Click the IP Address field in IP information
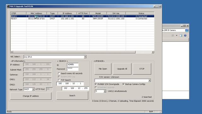 (37, 65)
